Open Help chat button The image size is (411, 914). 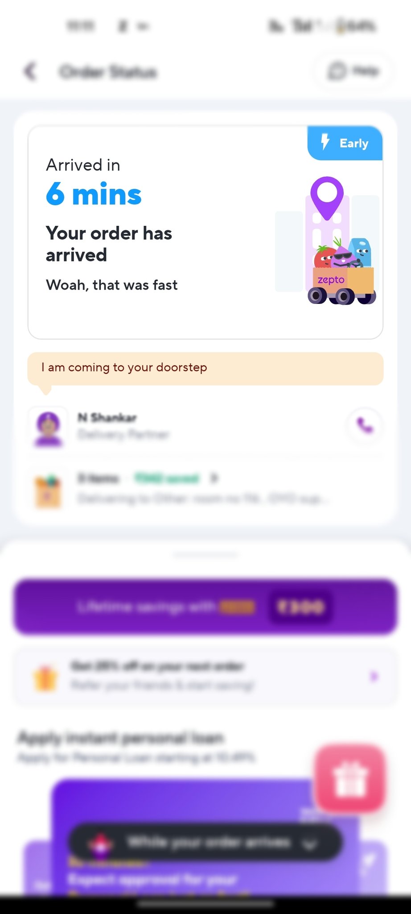pyautogui.click(x=353, y=71)
